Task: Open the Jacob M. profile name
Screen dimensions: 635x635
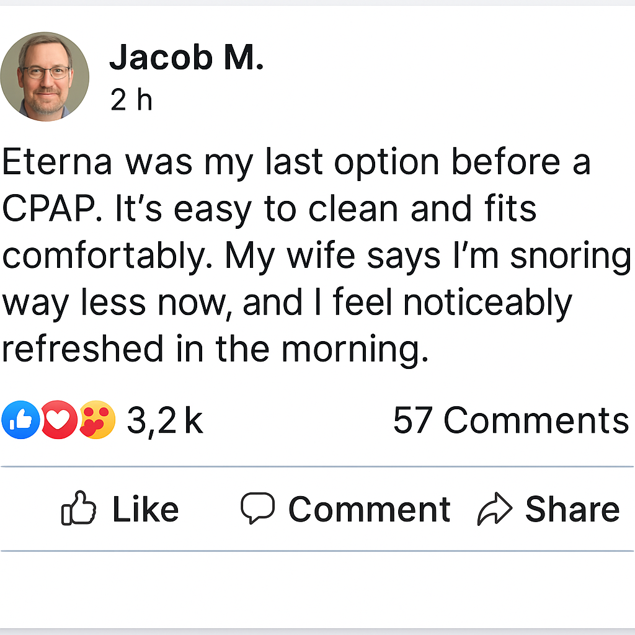Action: [x=187, y=58]
